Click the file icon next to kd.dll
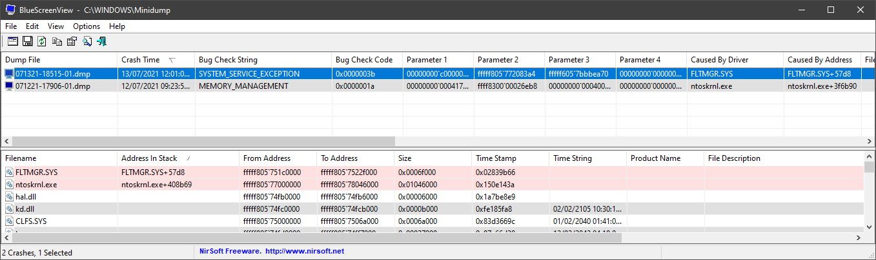Image resolution: width=876 pixels, height=260 pixels. (9, 209)
